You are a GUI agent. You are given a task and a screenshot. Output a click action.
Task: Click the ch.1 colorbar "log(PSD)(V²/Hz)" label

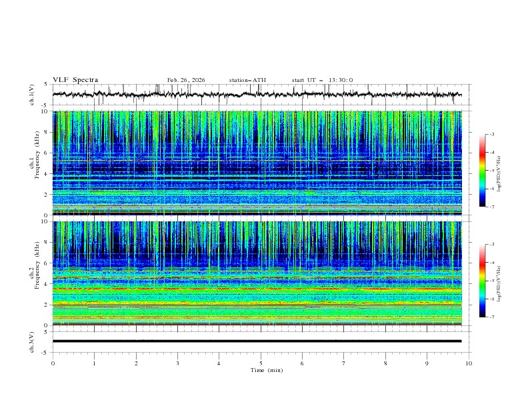pyautogui.click(x=499, y=174)
